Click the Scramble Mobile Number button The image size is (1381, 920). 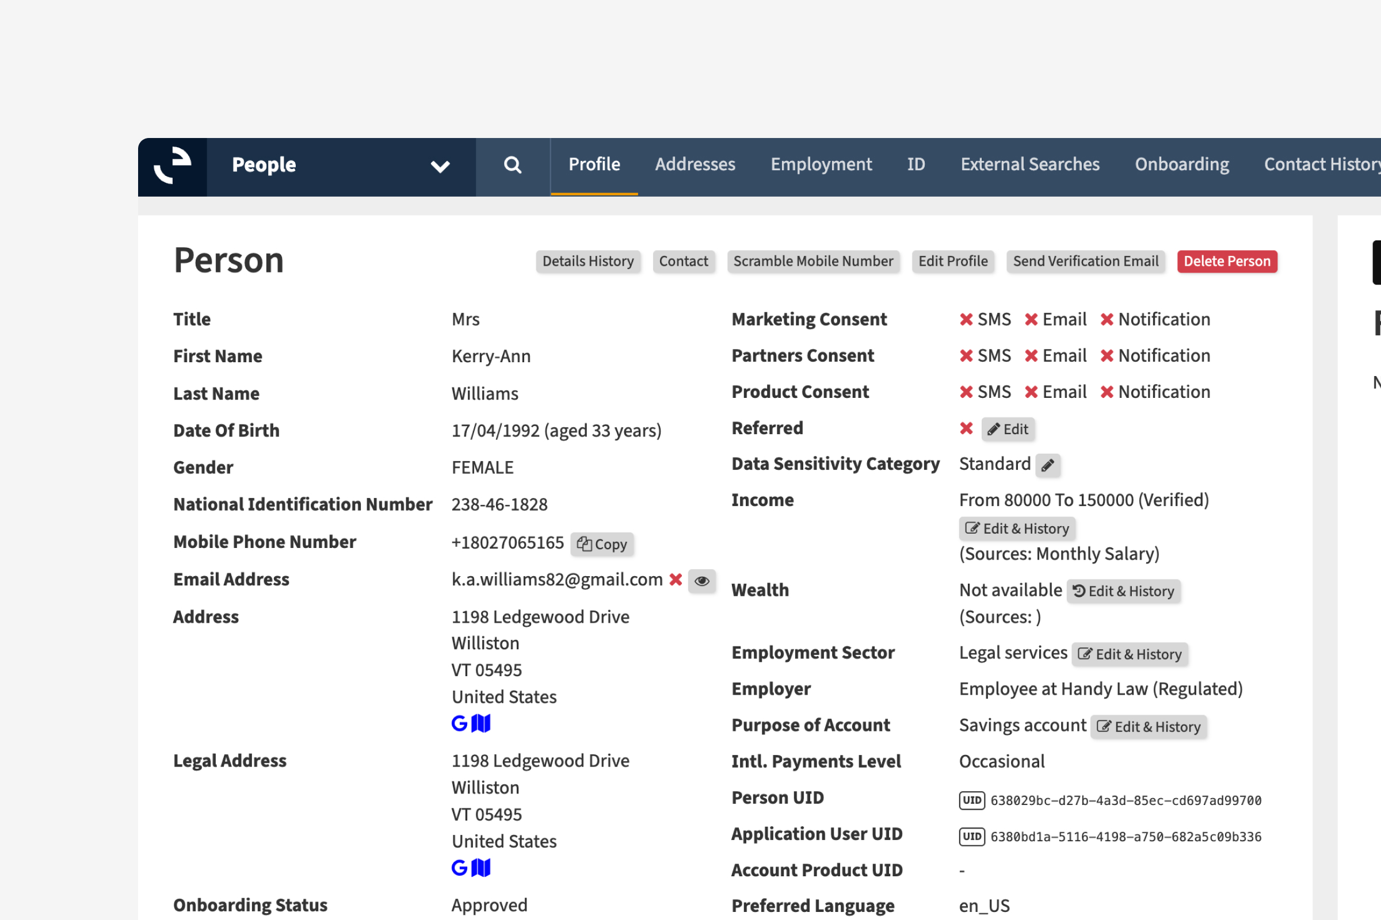(x=812, y=262)
